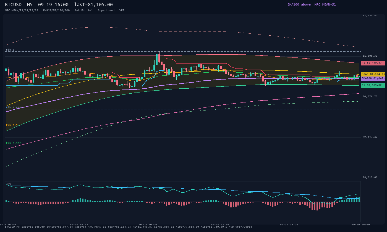Click the VFI label inside the oscillator panel
Image resolution: width=387 pixels, height=232 pixels.
point(9,184)
